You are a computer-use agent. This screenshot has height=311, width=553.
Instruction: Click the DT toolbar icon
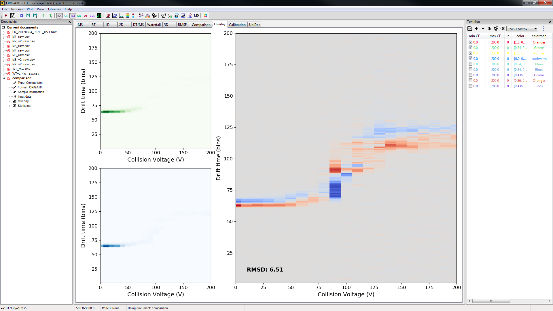[x=85, y=16]
